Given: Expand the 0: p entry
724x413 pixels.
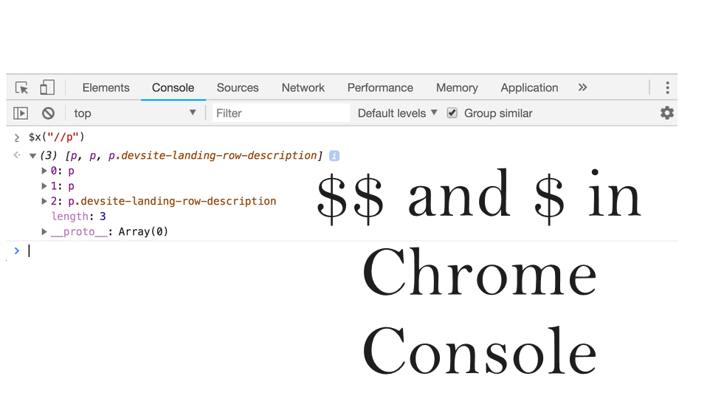Looking at the screenshot, I should [44, 171].
